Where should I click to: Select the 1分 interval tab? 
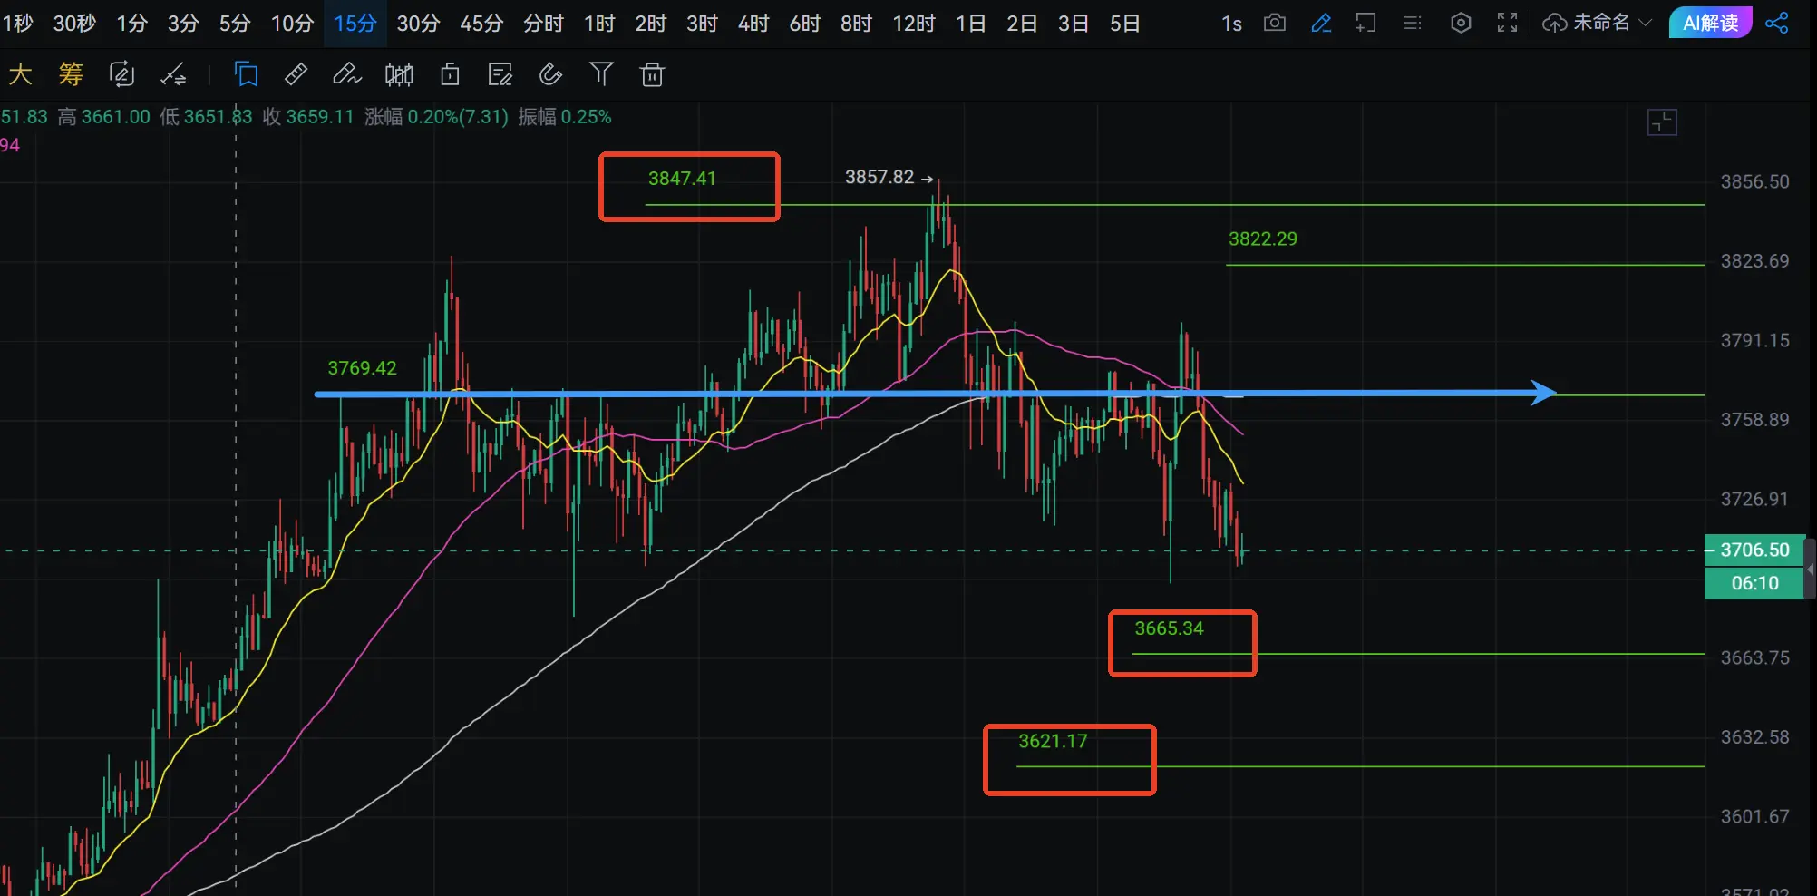click(x=131, y=23)
